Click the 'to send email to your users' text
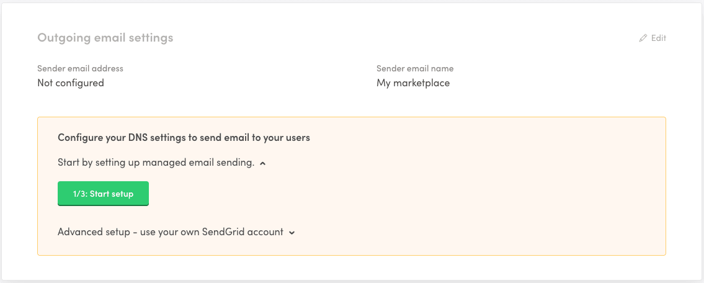The image size is (704, 283). (x=251, y=138)
